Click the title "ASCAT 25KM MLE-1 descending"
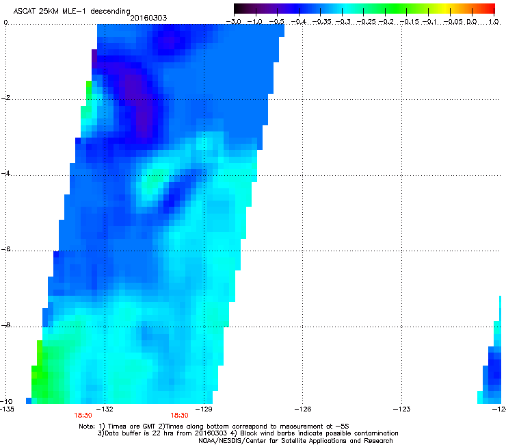Screen dimensions: 506x445 (x=72, y=12)
